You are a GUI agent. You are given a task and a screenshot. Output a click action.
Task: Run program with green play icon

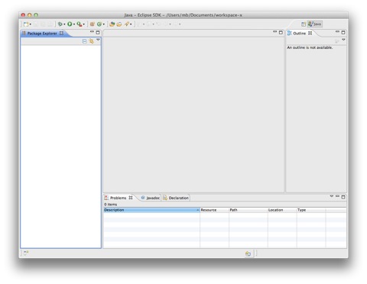[70, 24]
